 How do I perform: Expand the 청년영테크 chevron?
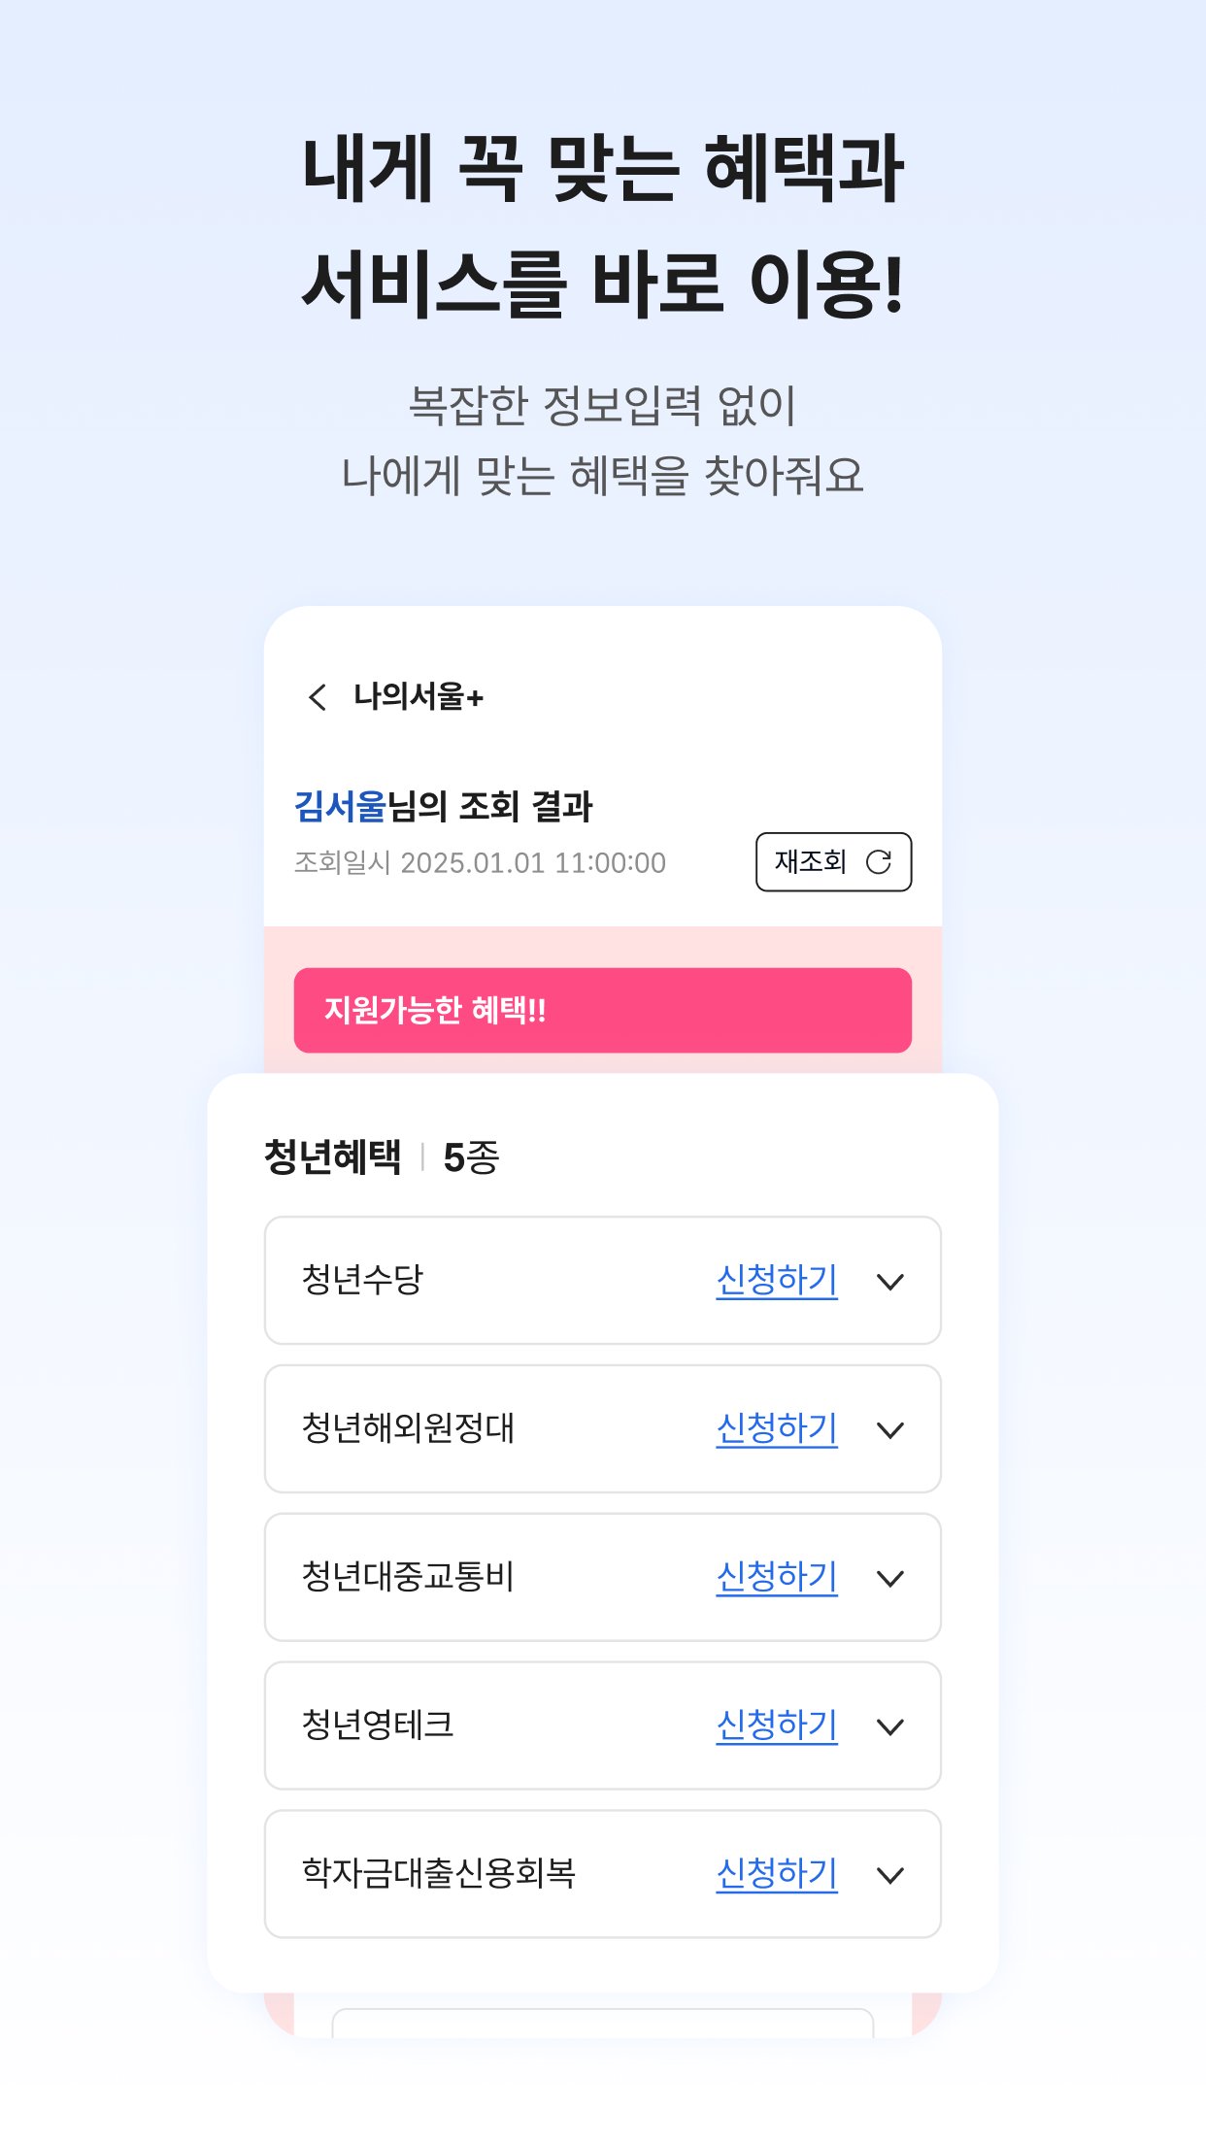click(889, 1727)
